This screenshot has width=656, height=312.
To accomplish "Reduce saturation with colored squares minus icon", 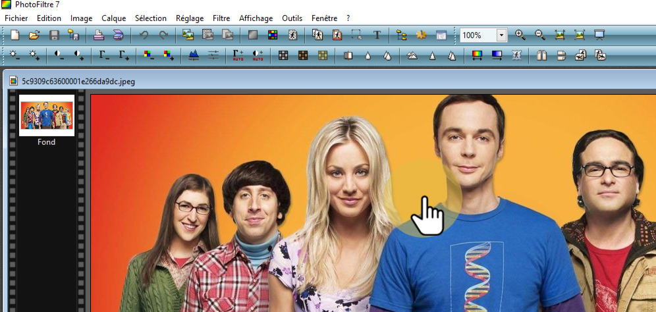I will pos(148,55).
